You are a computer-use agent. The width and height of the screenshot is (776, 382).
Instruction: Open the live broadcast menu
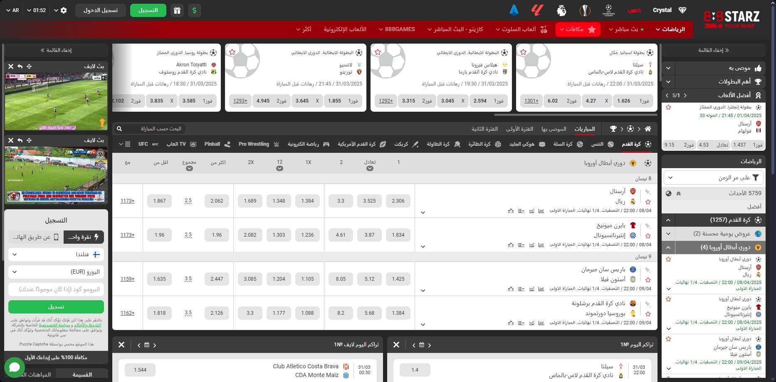pyautogui.click(x=626, y=29)
